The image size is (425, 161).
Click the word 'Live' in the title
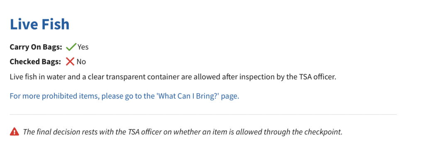click(x=24, y=24)
